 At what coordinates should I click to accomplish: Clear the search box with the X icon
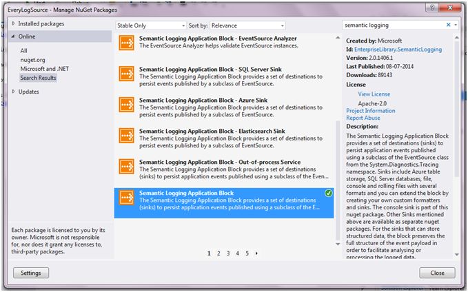point(448,25)
